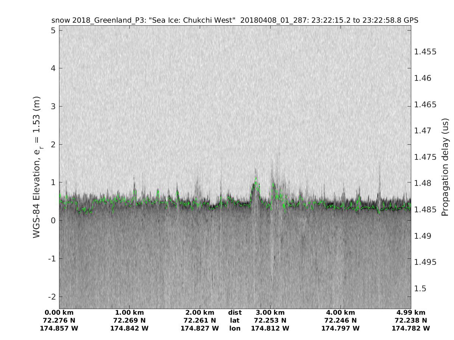This screenshot has width=454, height=340.
Task: Click the 'lon' legend label on x-axis
Action: (x=235, y=328)
